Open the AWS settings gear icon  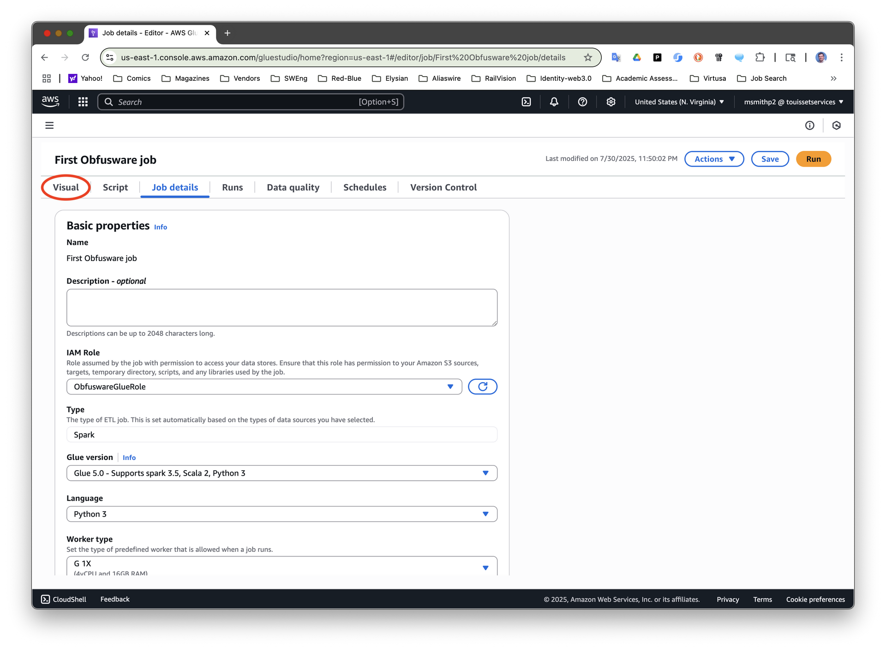point(611,102)
